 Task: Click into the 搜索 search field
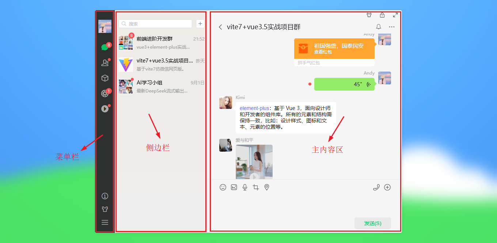[x=155, y=24]
